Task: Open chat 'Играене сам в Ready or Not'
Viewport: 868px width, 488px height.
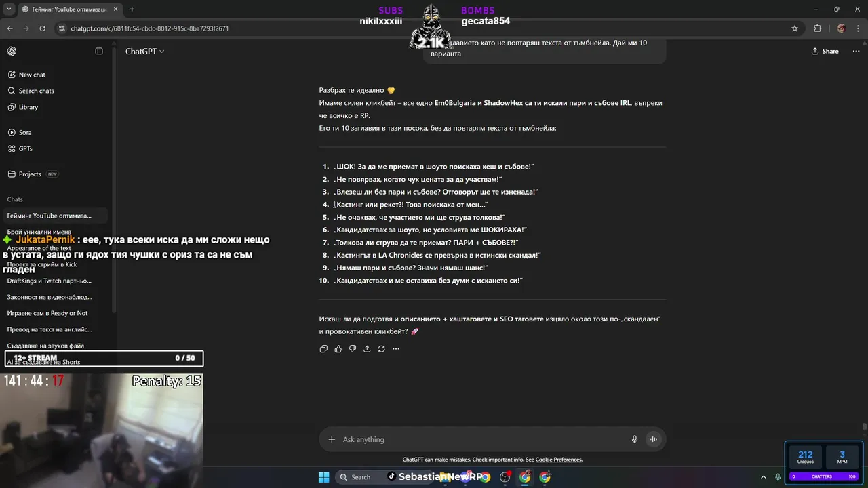Action: tap(47, 313)
